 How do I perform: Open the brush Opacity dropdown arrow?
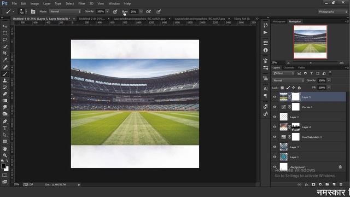point(107,11)
